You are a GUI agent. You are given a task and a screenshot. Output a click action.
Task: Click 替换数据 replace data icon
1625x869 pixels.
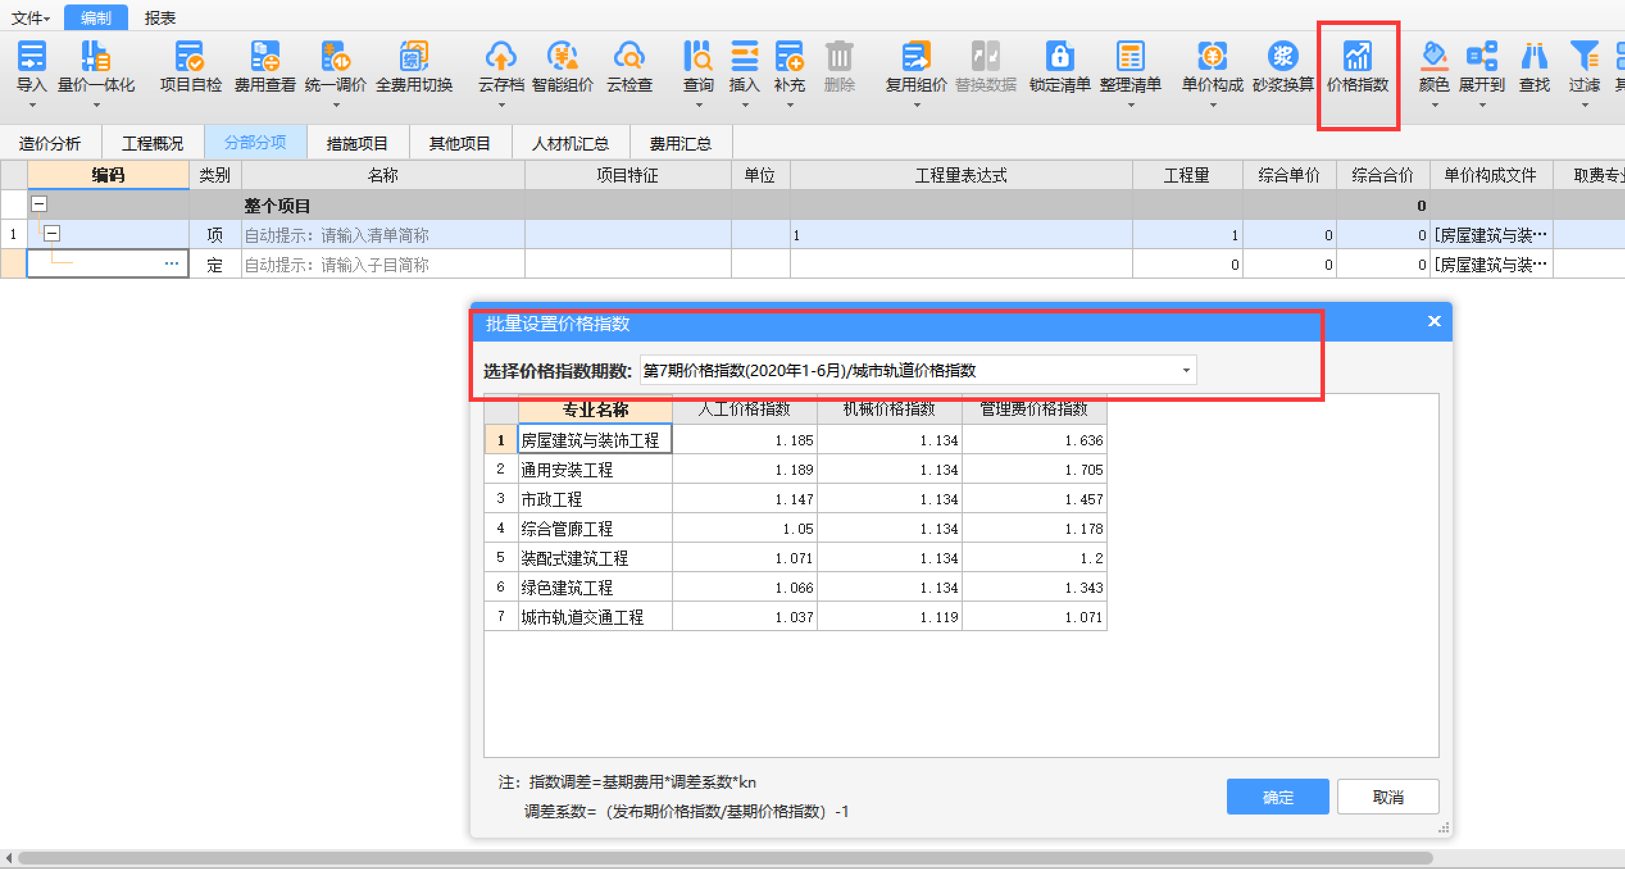(985, 56)
